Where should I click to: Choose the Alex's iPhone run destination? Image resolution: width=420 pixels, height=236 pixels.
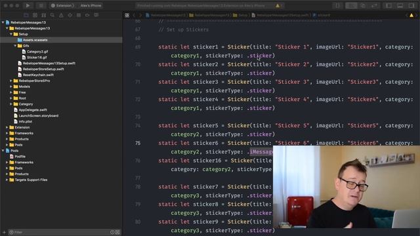click(91, 5)
